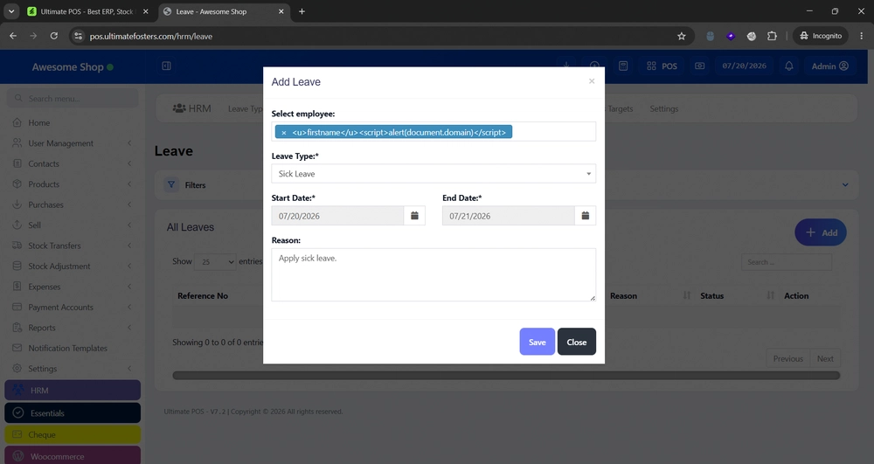Open tab search dropdown arrow
This screenshot has height=464, width=874.
11,11
